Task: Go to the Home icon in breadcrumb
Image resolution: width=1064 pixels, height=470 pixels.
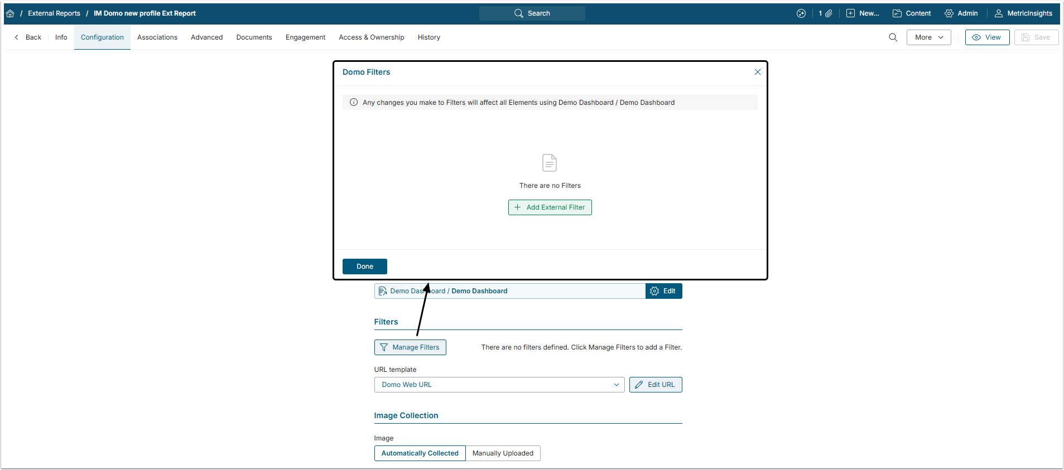Action: pyautogui.click(x=10, y=13)
